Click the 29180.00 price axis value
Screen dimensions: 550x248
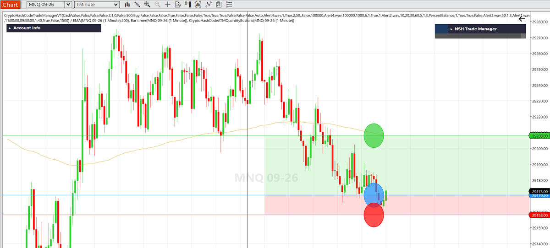[x=540, y=180]
